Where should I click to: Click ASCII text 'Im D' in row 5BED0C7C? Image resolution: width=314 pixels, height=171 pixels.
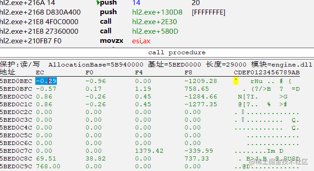tap(275, 151)
